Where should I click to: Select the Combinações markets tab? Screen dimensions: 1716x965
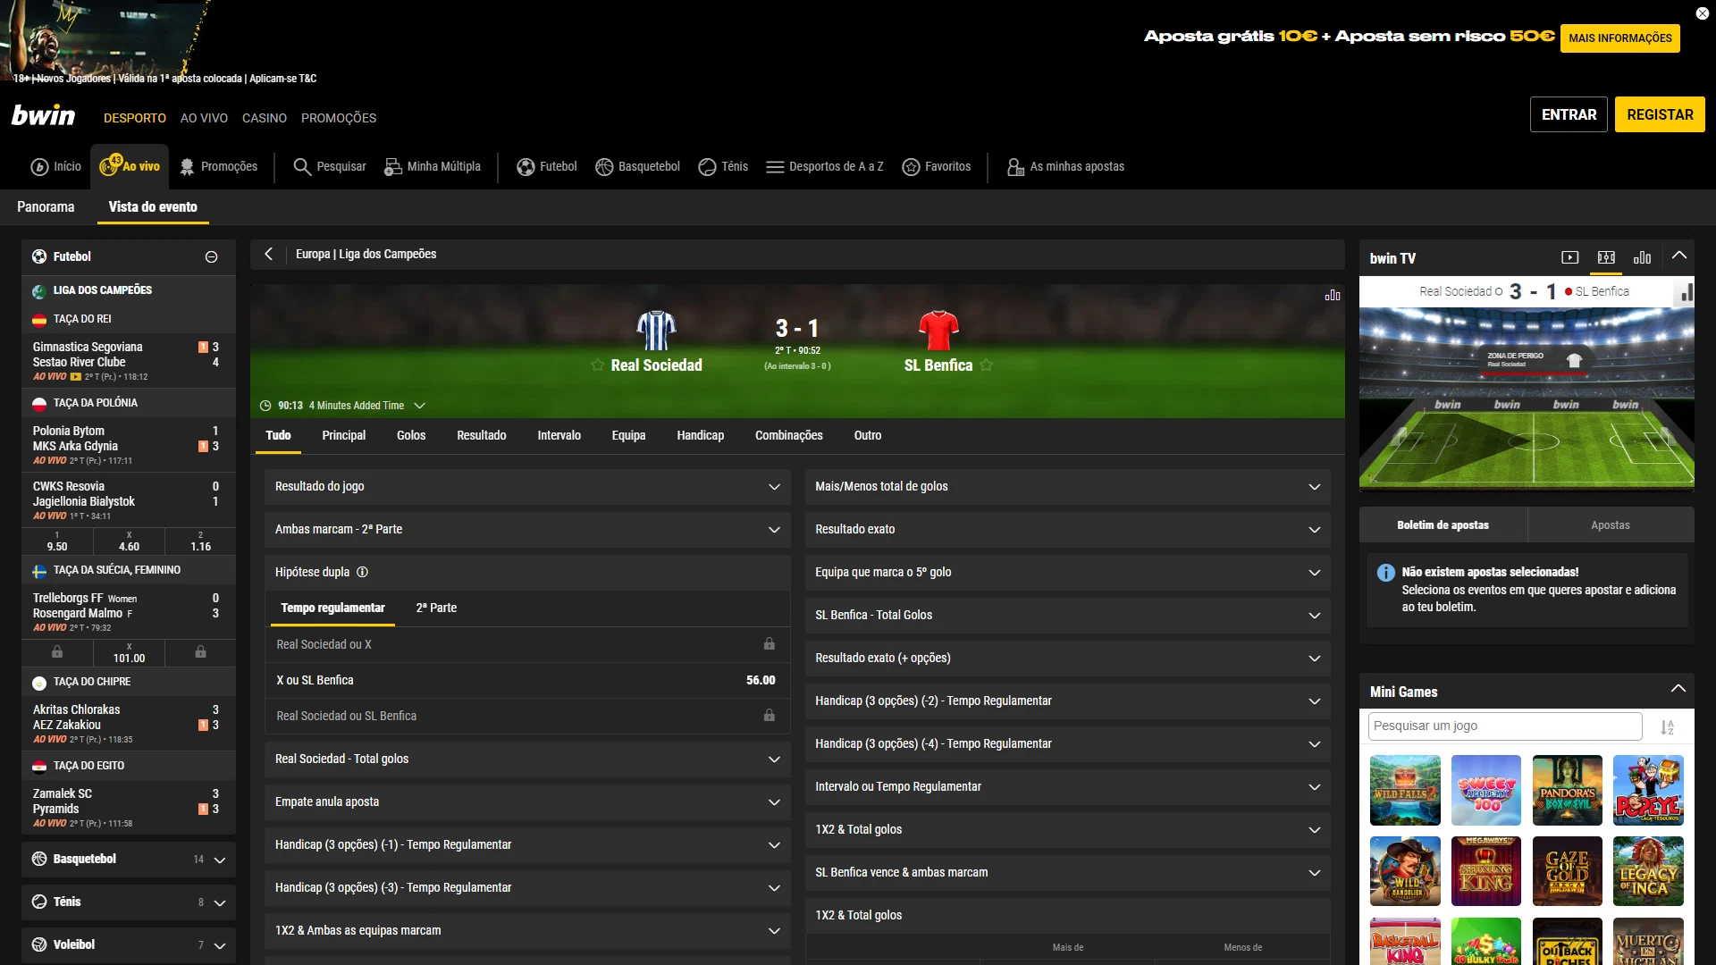pos(789,436)
